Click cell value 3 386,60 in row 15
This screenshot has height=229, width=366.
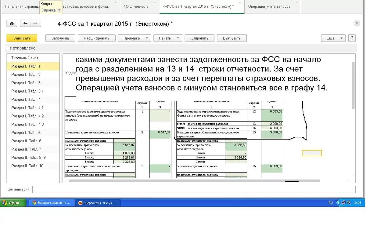(272, 134)
